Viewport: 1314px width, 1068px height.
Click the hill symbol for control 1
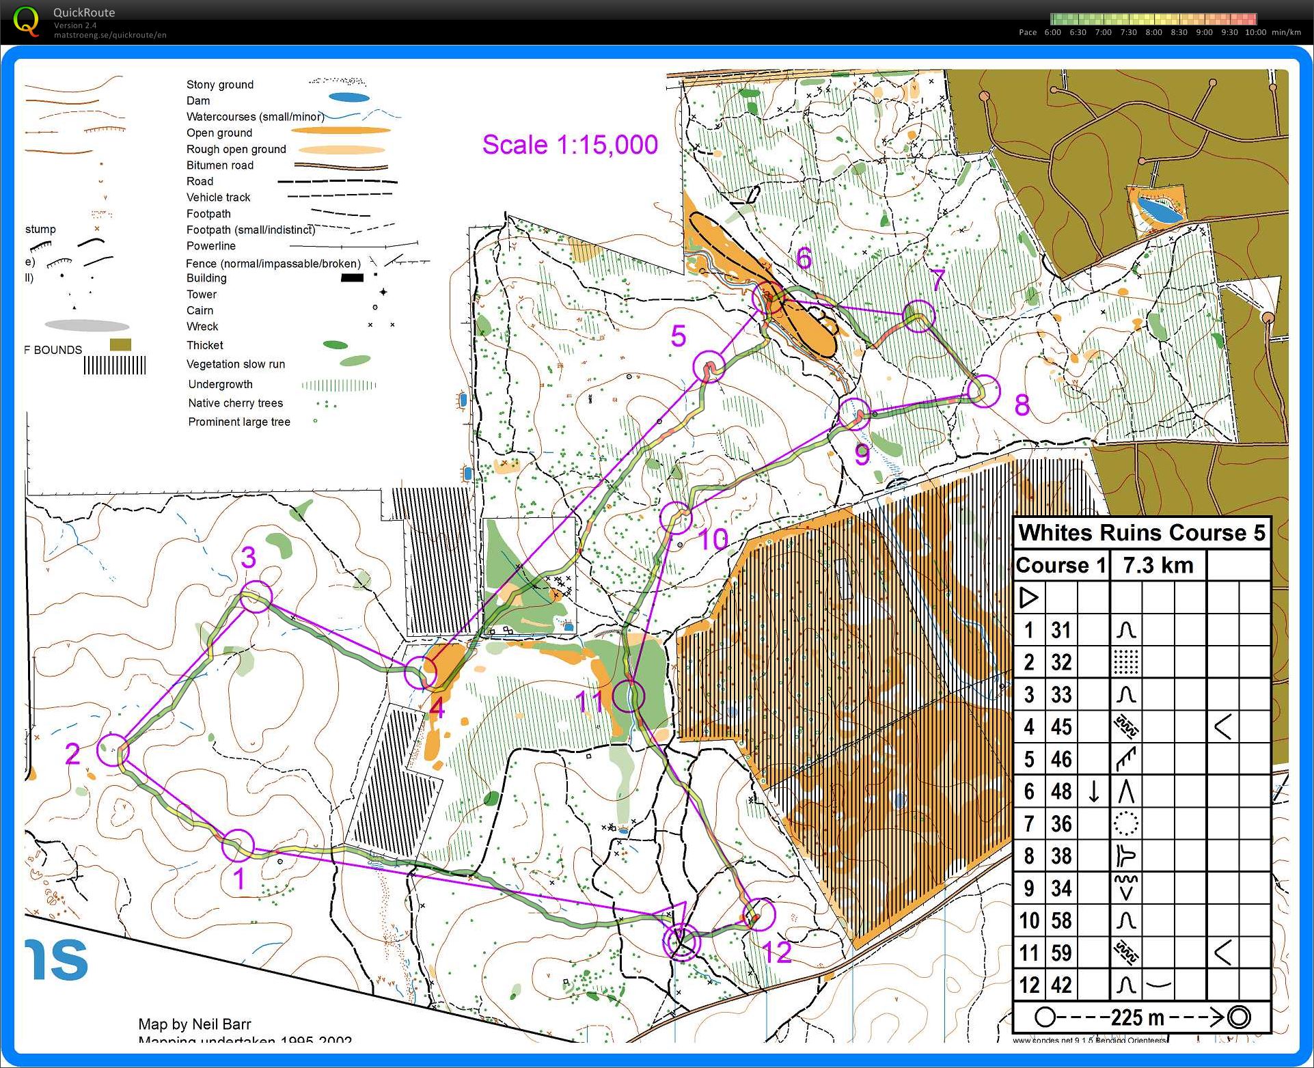(x=1125, y=630)
